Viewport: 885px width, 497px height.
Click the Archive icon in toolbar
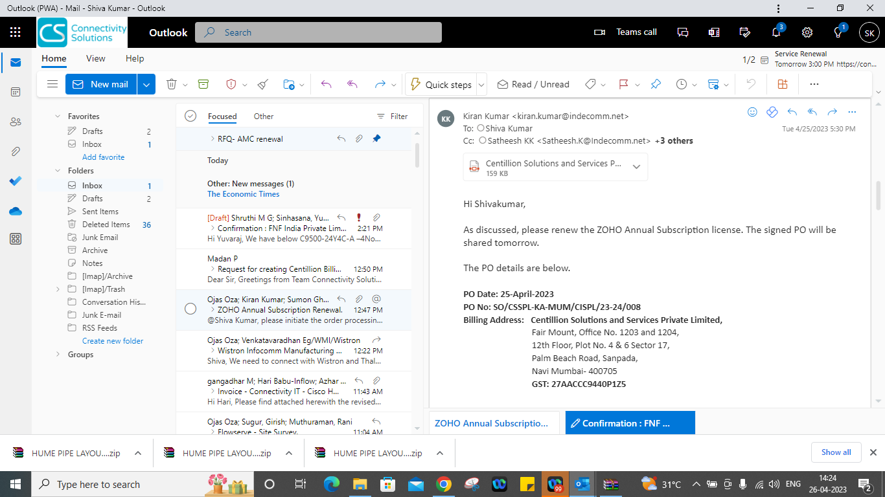(203, 84)
